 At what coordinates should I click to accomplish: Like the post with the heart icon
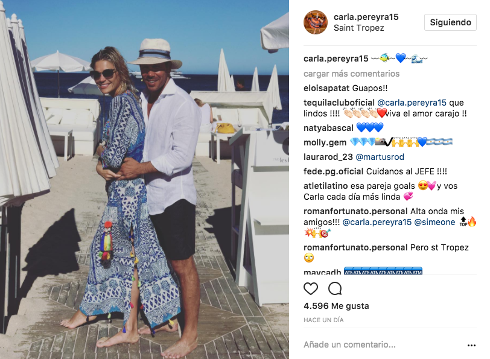pos(311,288)
